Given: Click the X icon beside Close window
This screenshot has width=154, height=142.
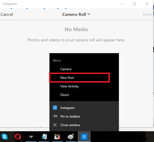Looking at the screenshot, I should tap(55, 125).
